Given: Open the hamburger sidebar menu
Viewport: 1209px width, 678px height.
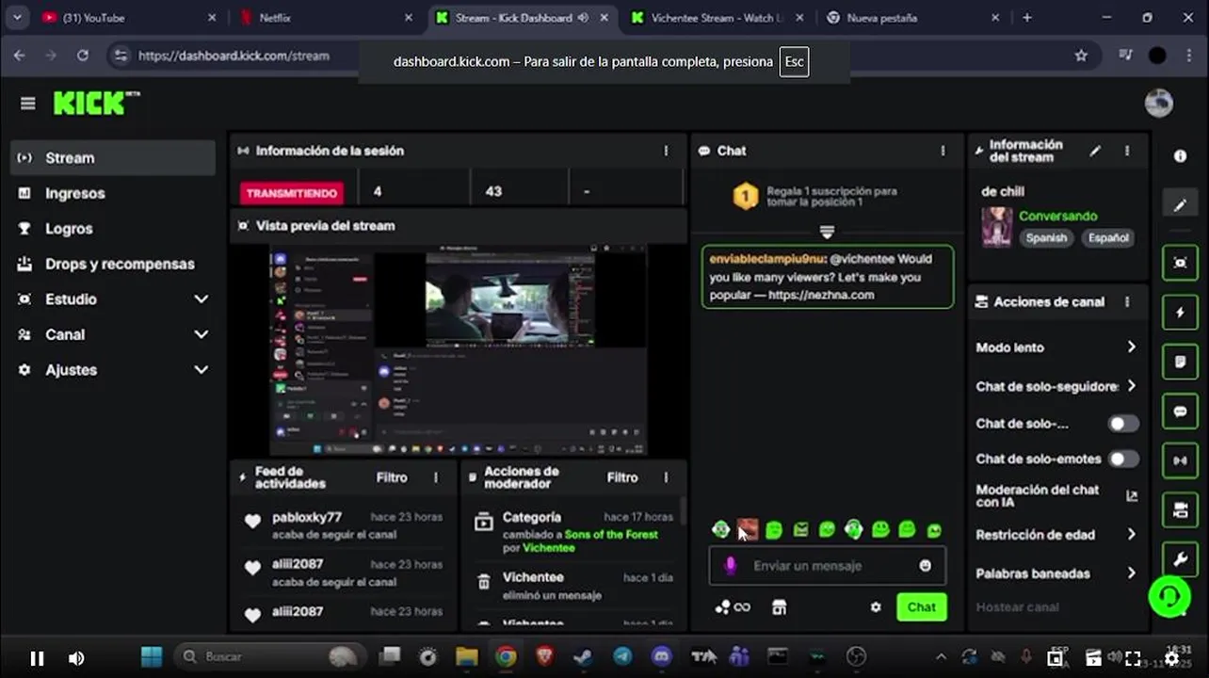Looking at the screenshot, I should pyautogui.click(x=27, y=104).
